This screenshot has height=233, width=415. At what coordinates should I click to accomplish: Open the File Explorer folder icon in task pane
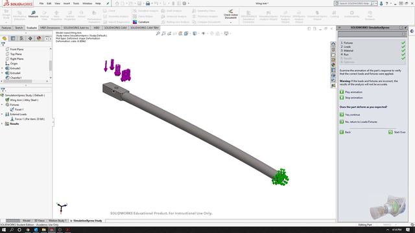pyautogui.click(x=333, y=54)
